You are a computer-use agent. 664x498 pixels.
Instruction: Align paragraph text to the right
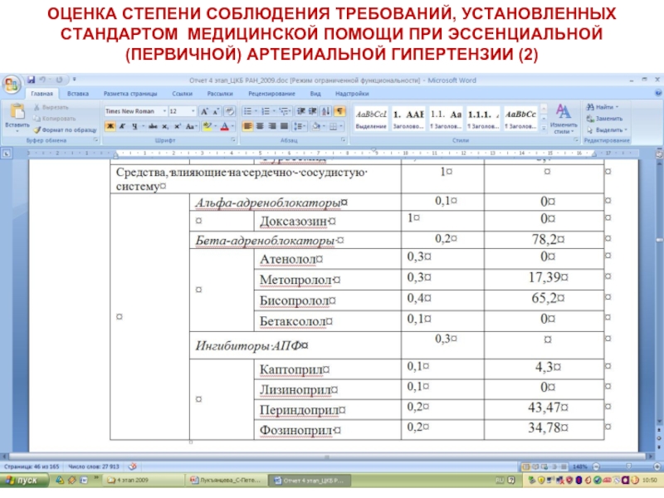click(272, 126)
